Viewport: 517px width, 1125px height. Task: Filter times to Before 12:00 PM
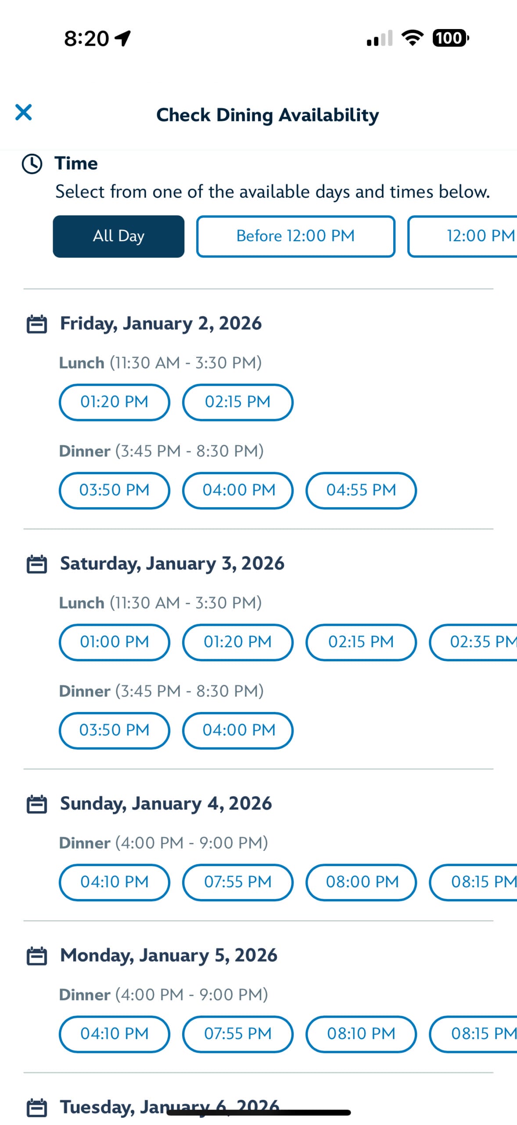pos(295,236)
